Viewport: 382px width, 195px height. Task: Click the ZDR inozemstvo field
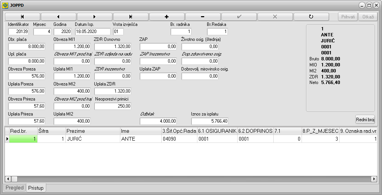pyautogui.click(x=113, y=76)
